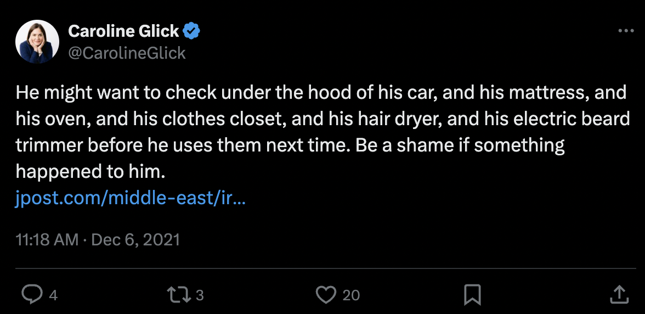The width and height of the screenshot is (645, 314).
Task: Open the share menu with the upload arrow icon
Action: tap(619, 294)
